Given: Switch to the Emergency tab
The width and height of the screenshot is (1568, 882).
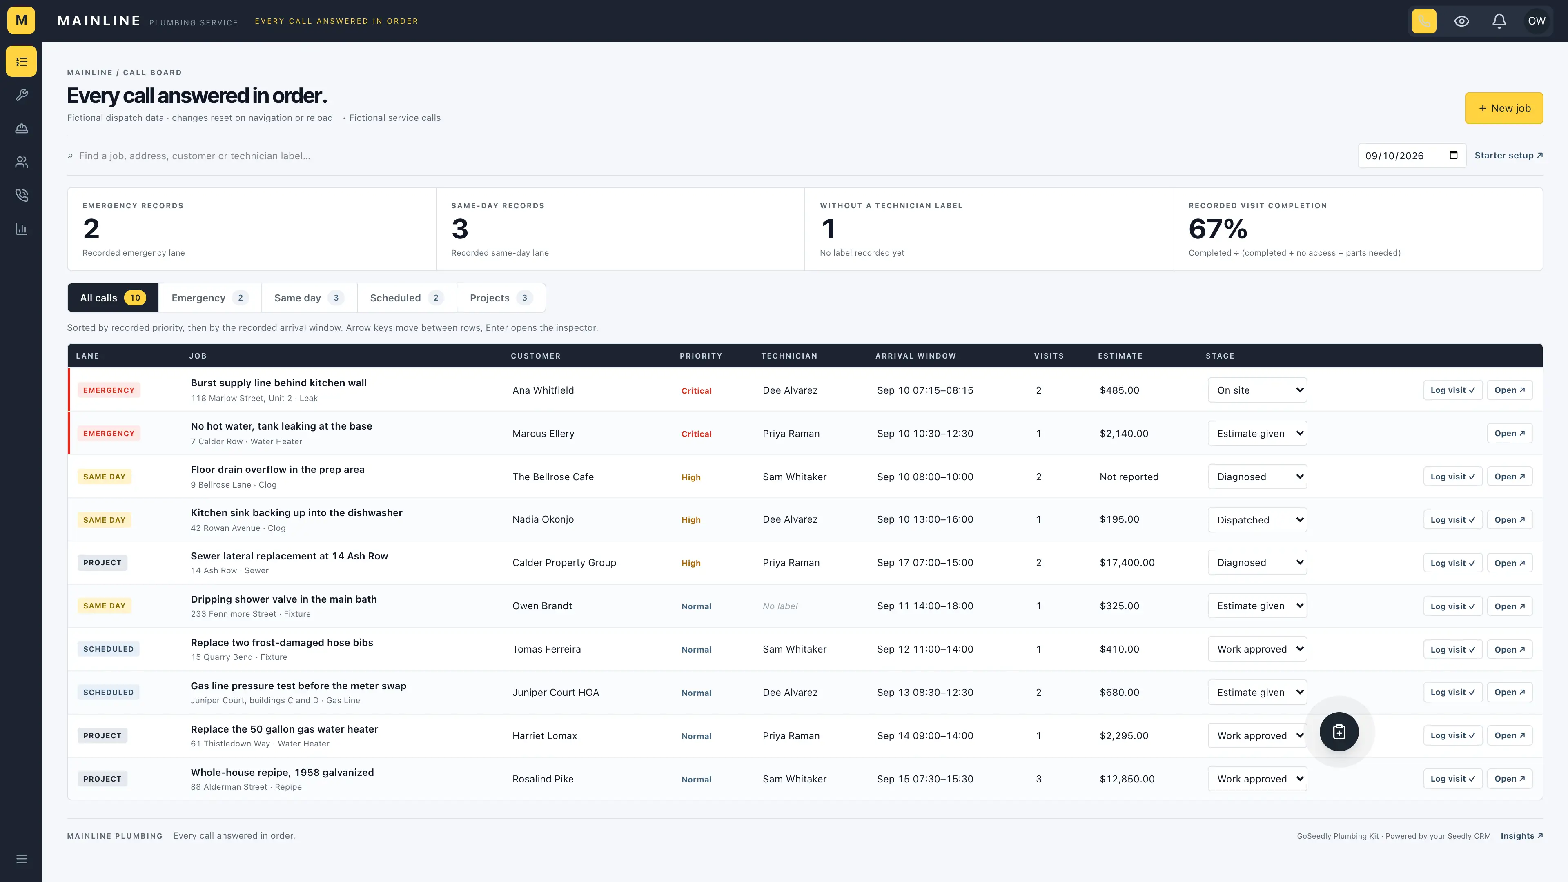Looking at the screenshot, I should click(210, 298).
